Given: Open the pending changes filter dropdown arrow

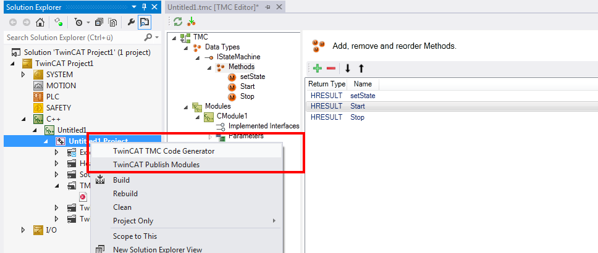Looking at the screenshot, I should pyautogui.click(x=88, y=22).
